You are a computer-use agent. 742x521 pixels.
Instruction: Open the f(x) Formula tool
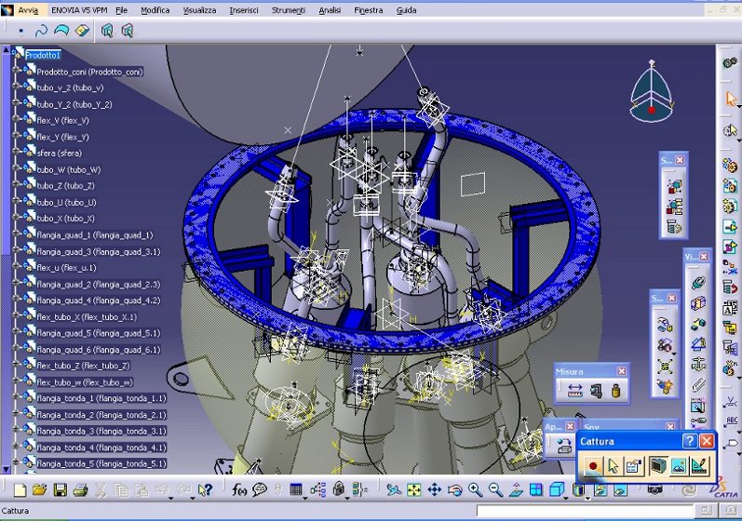[239, 489]
